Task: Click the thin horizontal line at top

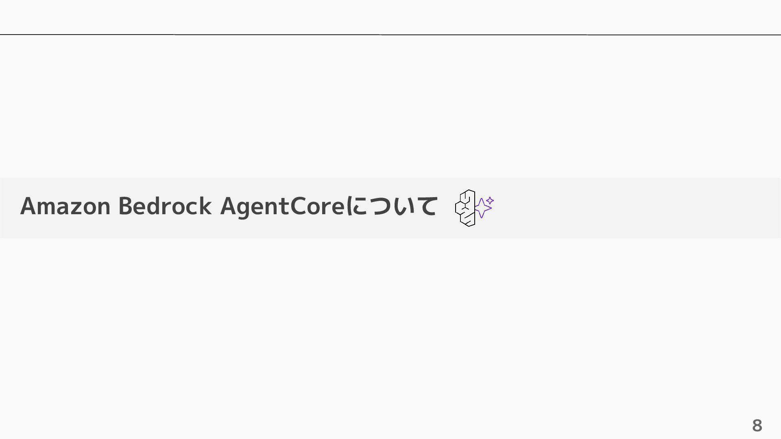Action: pyautogui.click(x=390, y=35)
